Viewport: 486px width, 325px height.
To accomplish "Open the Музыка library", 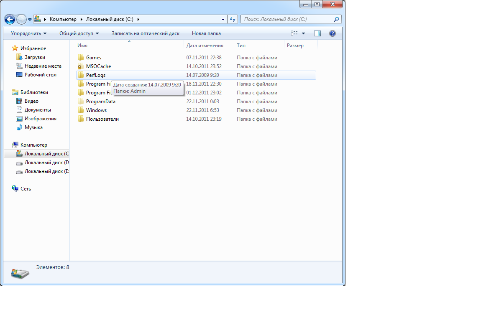I will [x=33, y=127].
